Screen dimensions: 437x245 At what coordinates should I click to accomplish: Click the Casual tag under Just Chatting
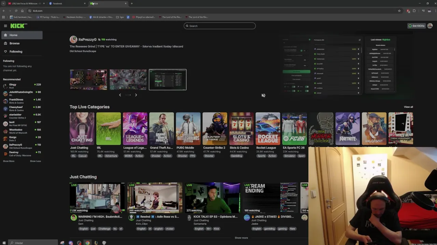click(83, 156)
